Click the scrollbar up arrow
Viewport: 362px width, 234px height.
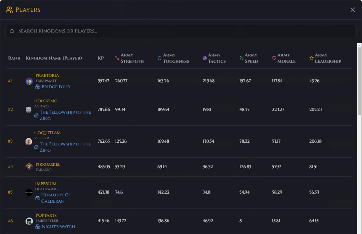tap(360, 45)
